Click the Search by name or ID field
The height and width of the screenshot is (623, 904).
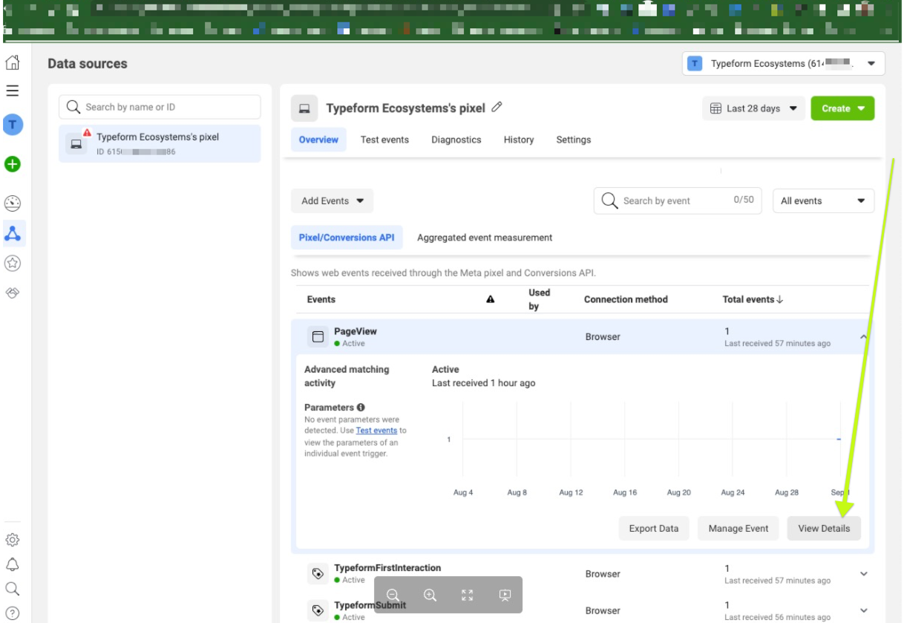(x=160, y=107)
